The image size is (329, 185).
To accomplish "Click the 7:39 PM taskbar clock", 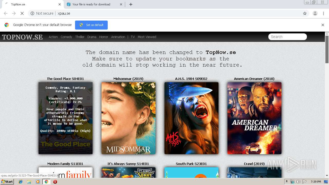I will tap(316, 182).
